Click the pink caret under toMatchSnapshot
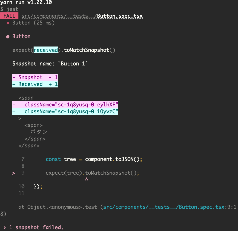Viewport: 238px width, 231px height. 87,179
